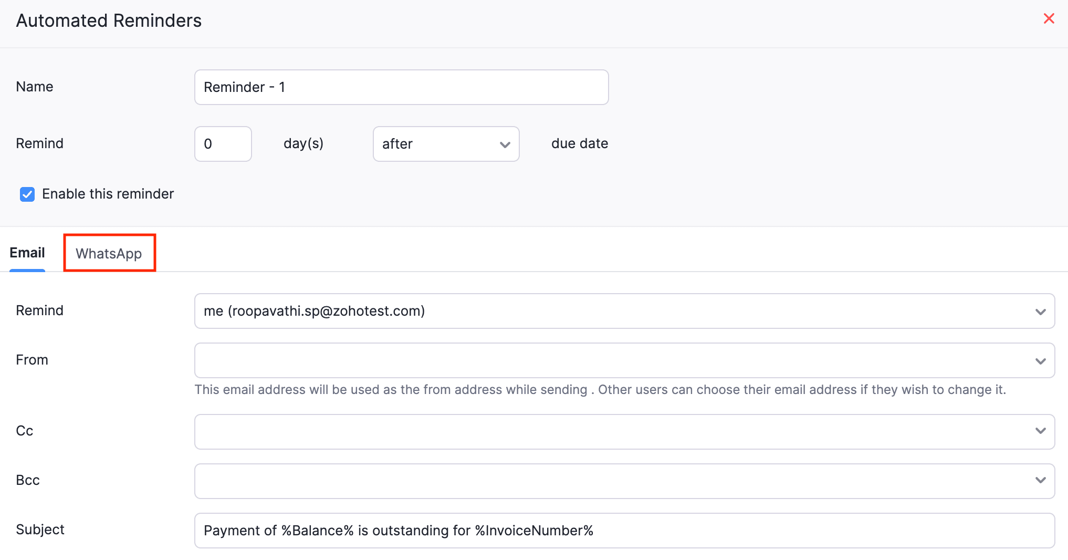
Task: Select the Email tab
Action: [27, 253]
